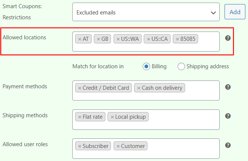The image size is (248, 161).
Task: Select the Shipping address radio option
Action: pyautogui.click(x=181, y=66)
